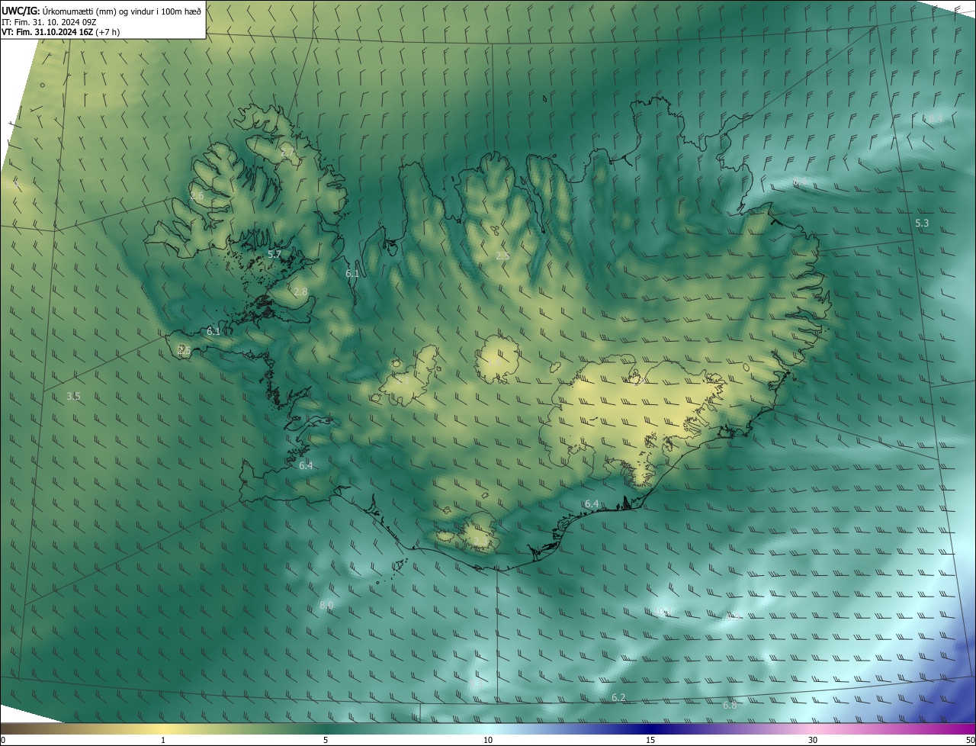Click the 6.8 value near the bottom
976x746 pixels.
[730, 706]
